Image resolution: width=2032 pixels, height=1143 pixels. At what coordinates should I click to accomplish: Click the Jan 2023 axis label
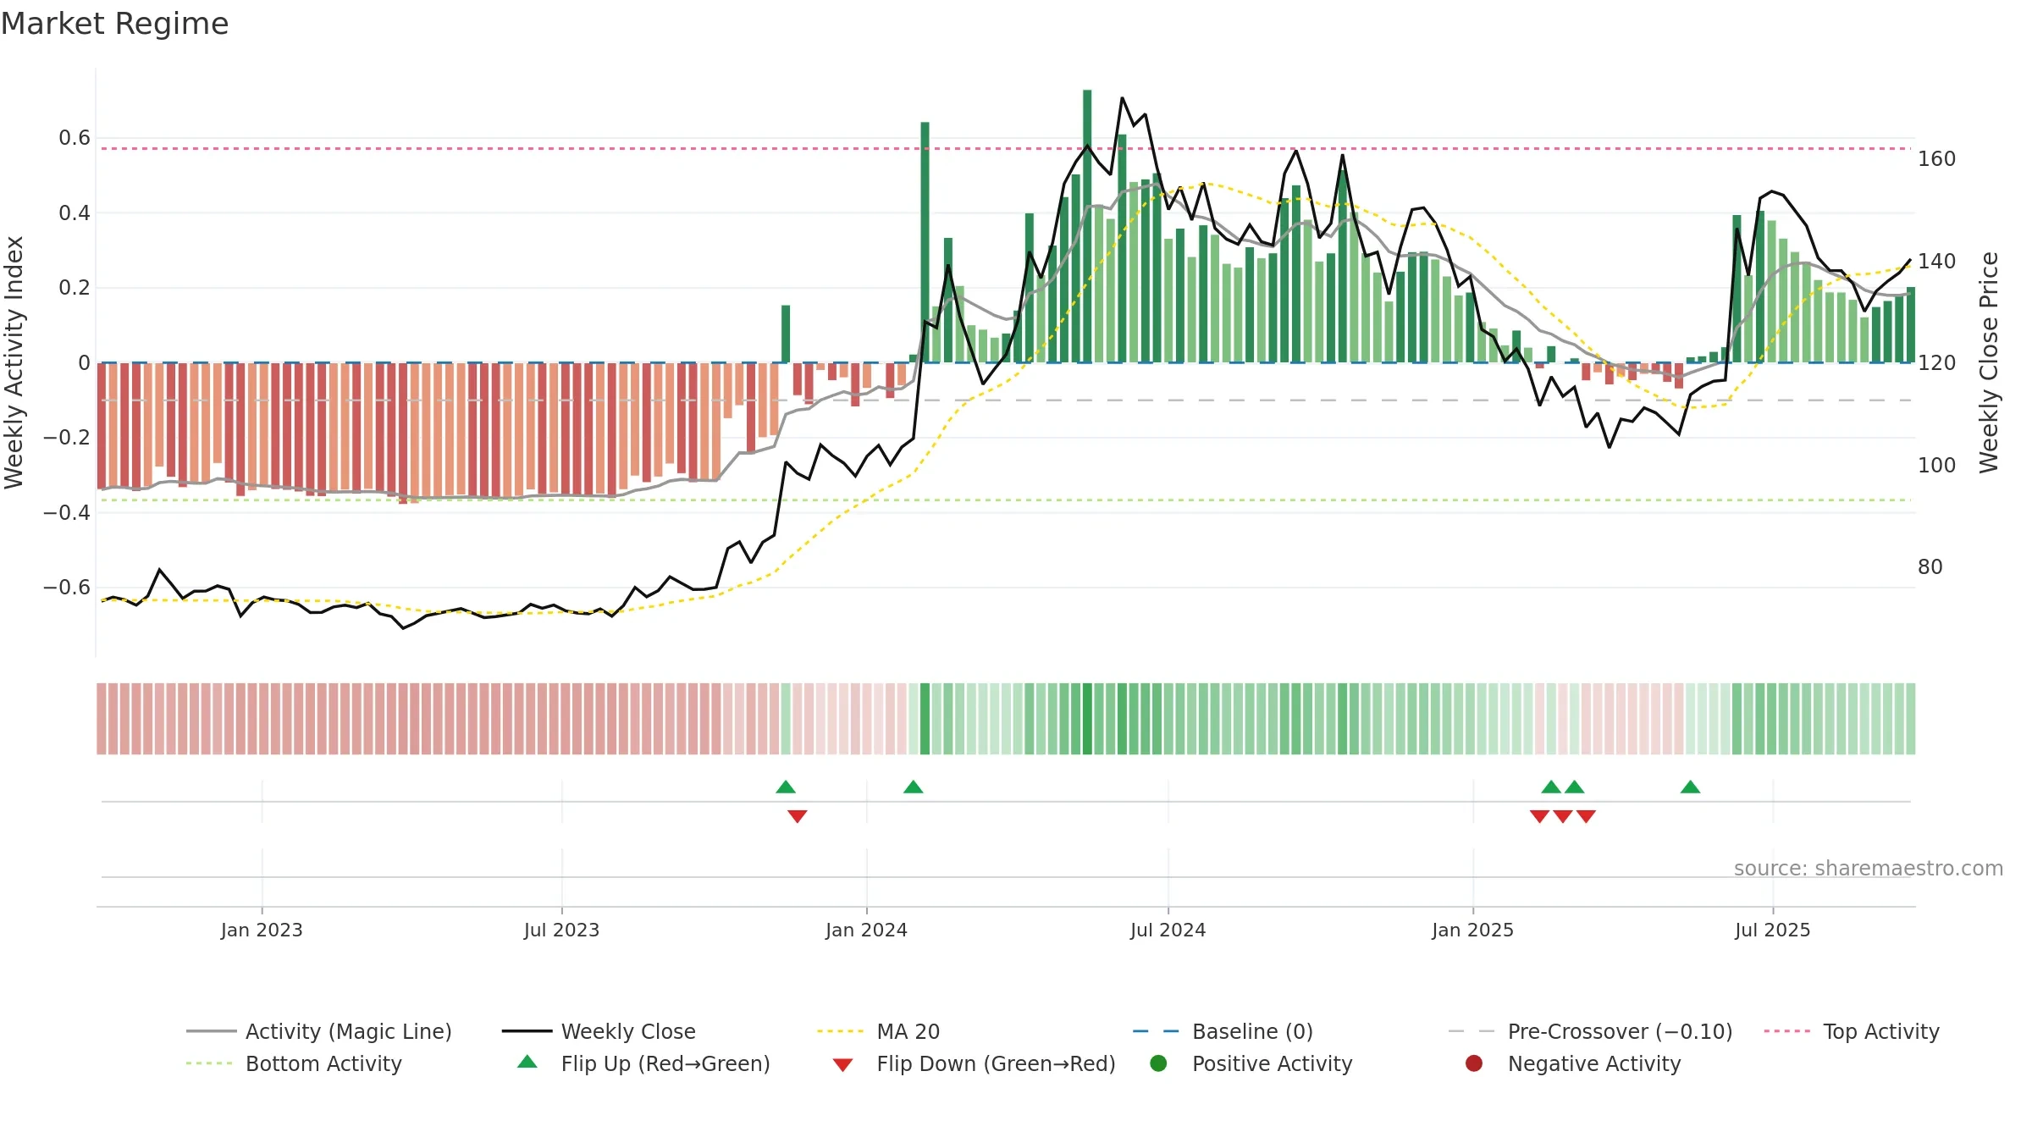262,930
